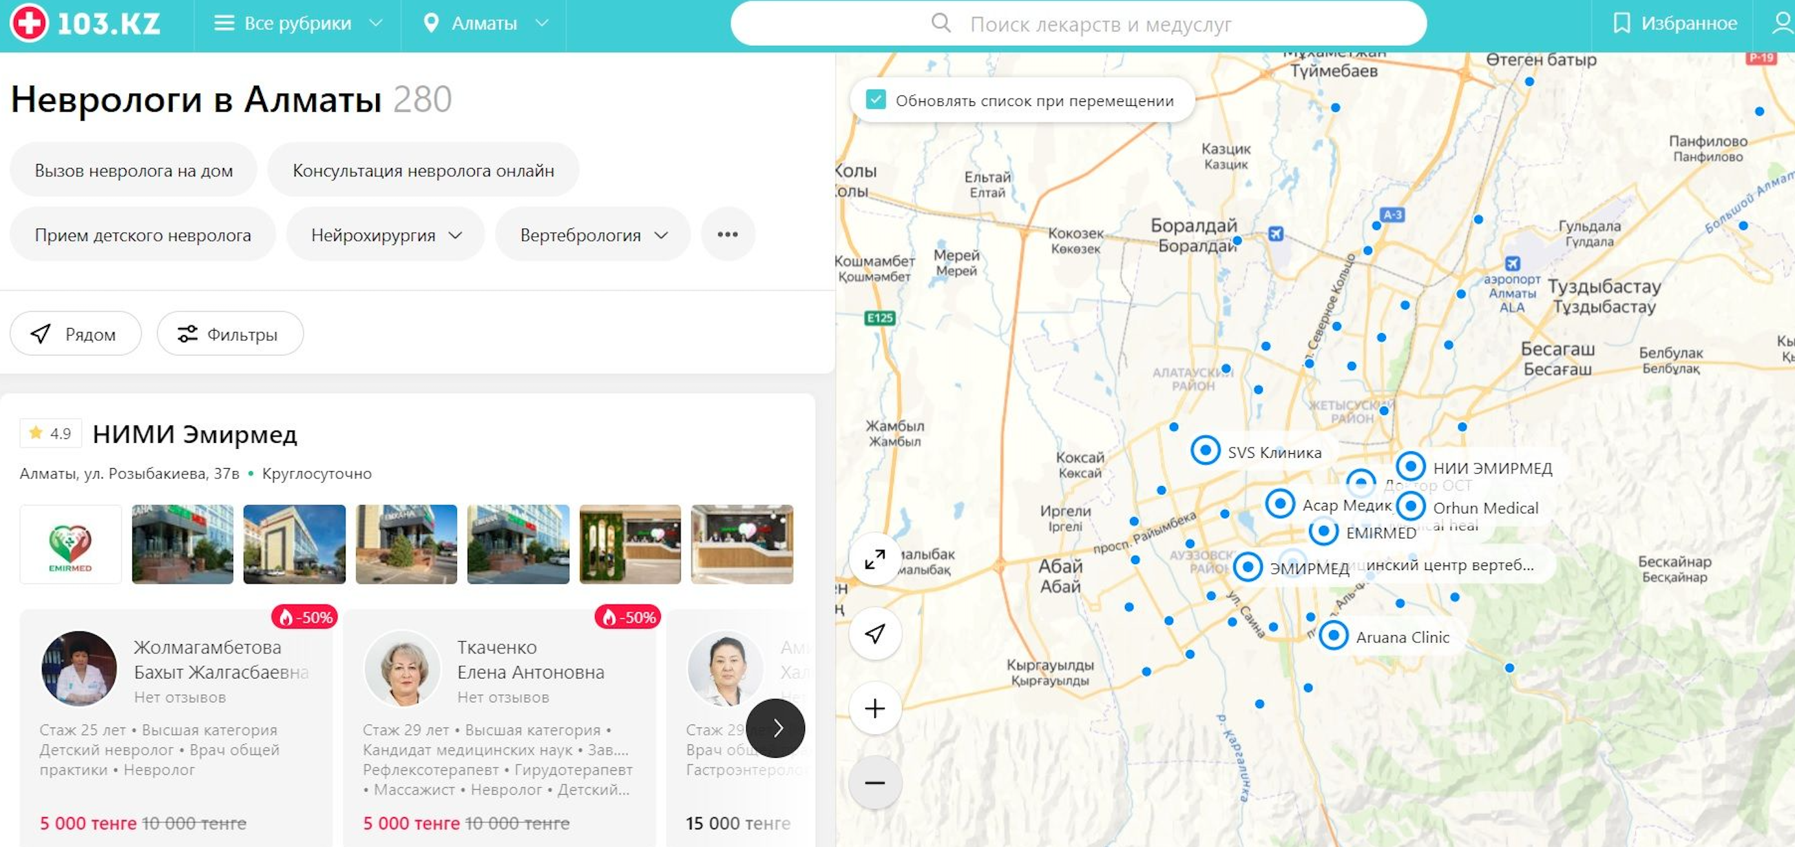Click Ткаченко's doctor photo
1795x847 pixels.
pos(403,669)
